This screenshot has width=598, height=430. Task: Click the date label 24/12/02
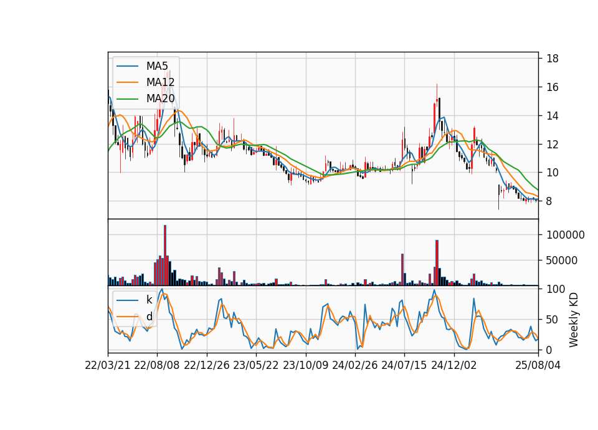point(454,365)
